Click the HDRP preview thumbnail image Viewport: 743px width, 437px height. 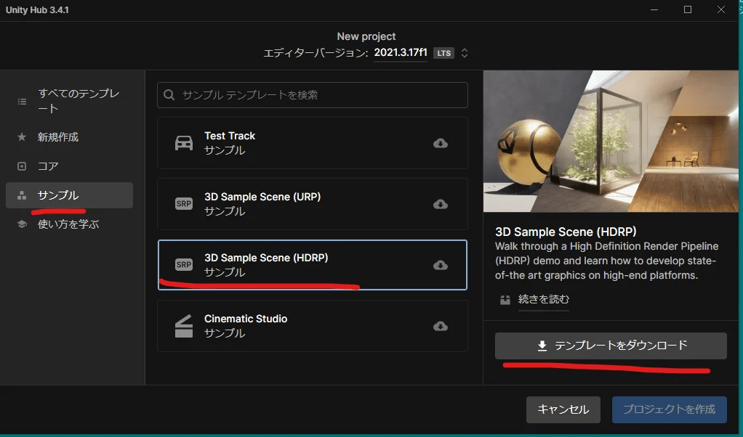pos(611,142)
